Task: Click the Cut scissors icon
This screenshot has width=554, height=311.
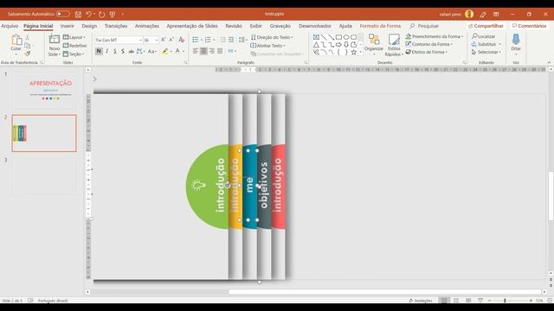Action: [27, 37]
